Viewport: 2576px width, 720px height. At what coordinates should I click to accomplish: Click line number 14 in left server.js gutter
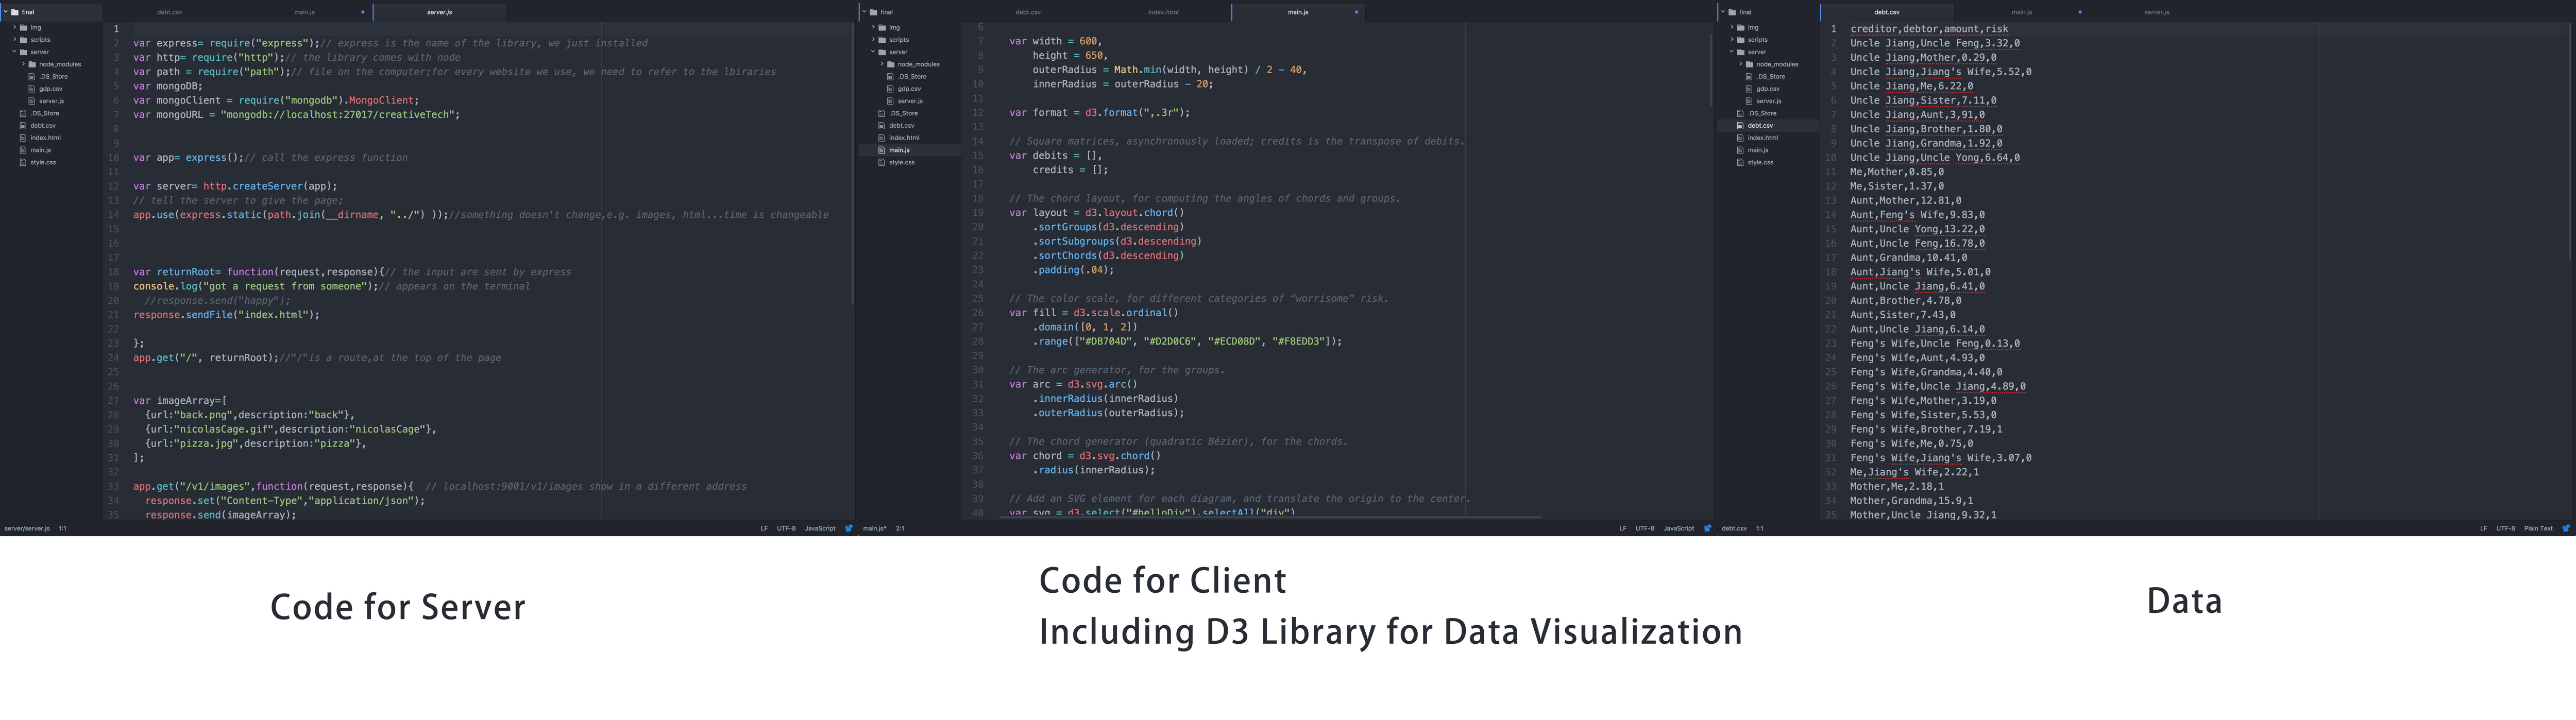[x=114, y=215]
